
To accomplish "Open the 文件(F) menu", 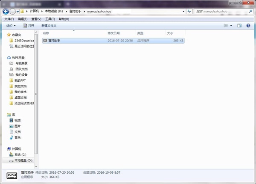I will 9,19.
